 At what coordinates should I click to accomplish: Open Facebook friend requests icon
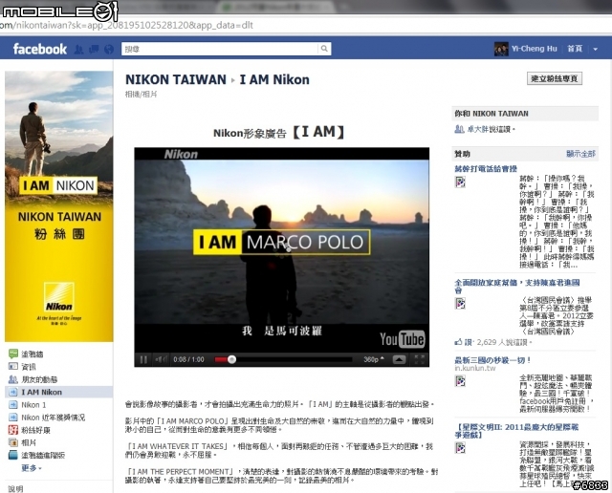coord(79,49)
